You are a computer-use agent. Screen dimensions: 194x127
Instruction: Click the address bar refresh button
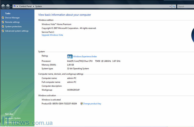point(174,6)
